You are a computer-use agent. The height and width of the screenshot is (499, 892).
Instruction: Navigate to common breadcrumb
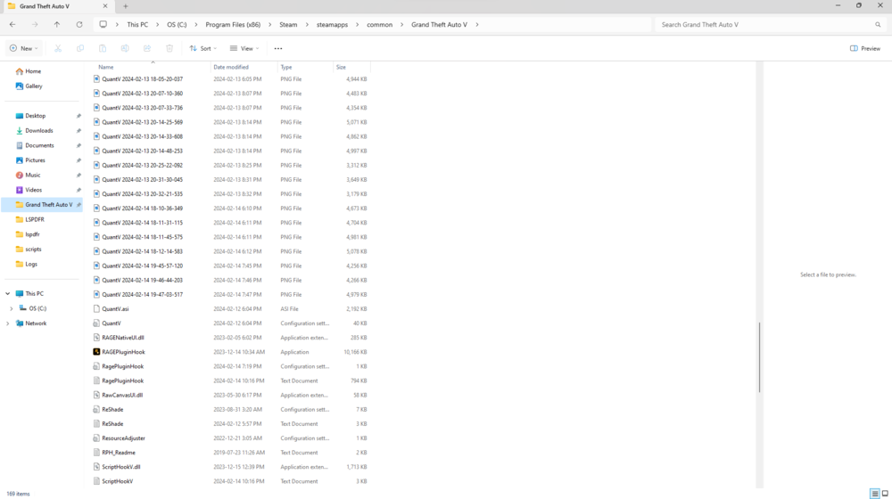(379, 24)
